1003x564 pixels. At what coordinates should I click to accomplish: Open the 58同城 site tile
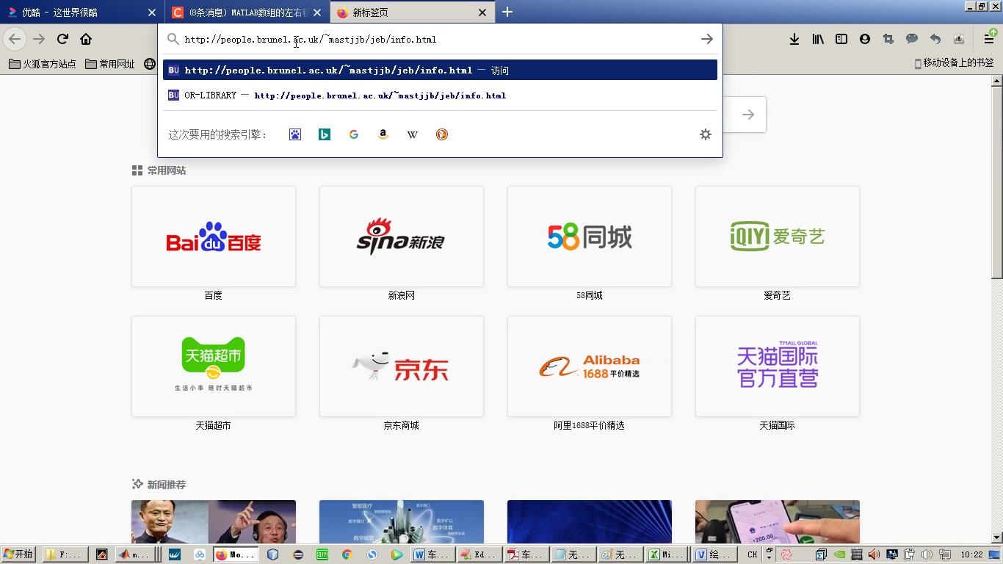590,236
